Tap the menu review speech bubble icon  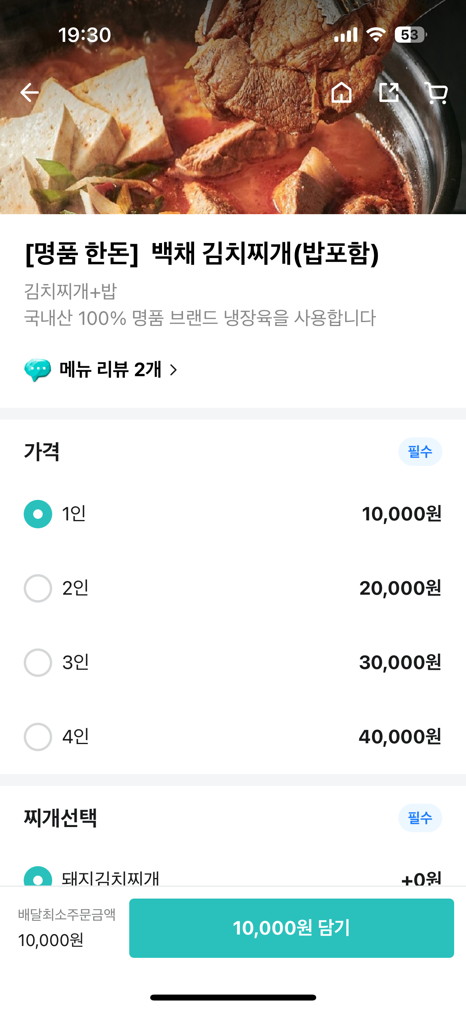(x=38, y=370)
